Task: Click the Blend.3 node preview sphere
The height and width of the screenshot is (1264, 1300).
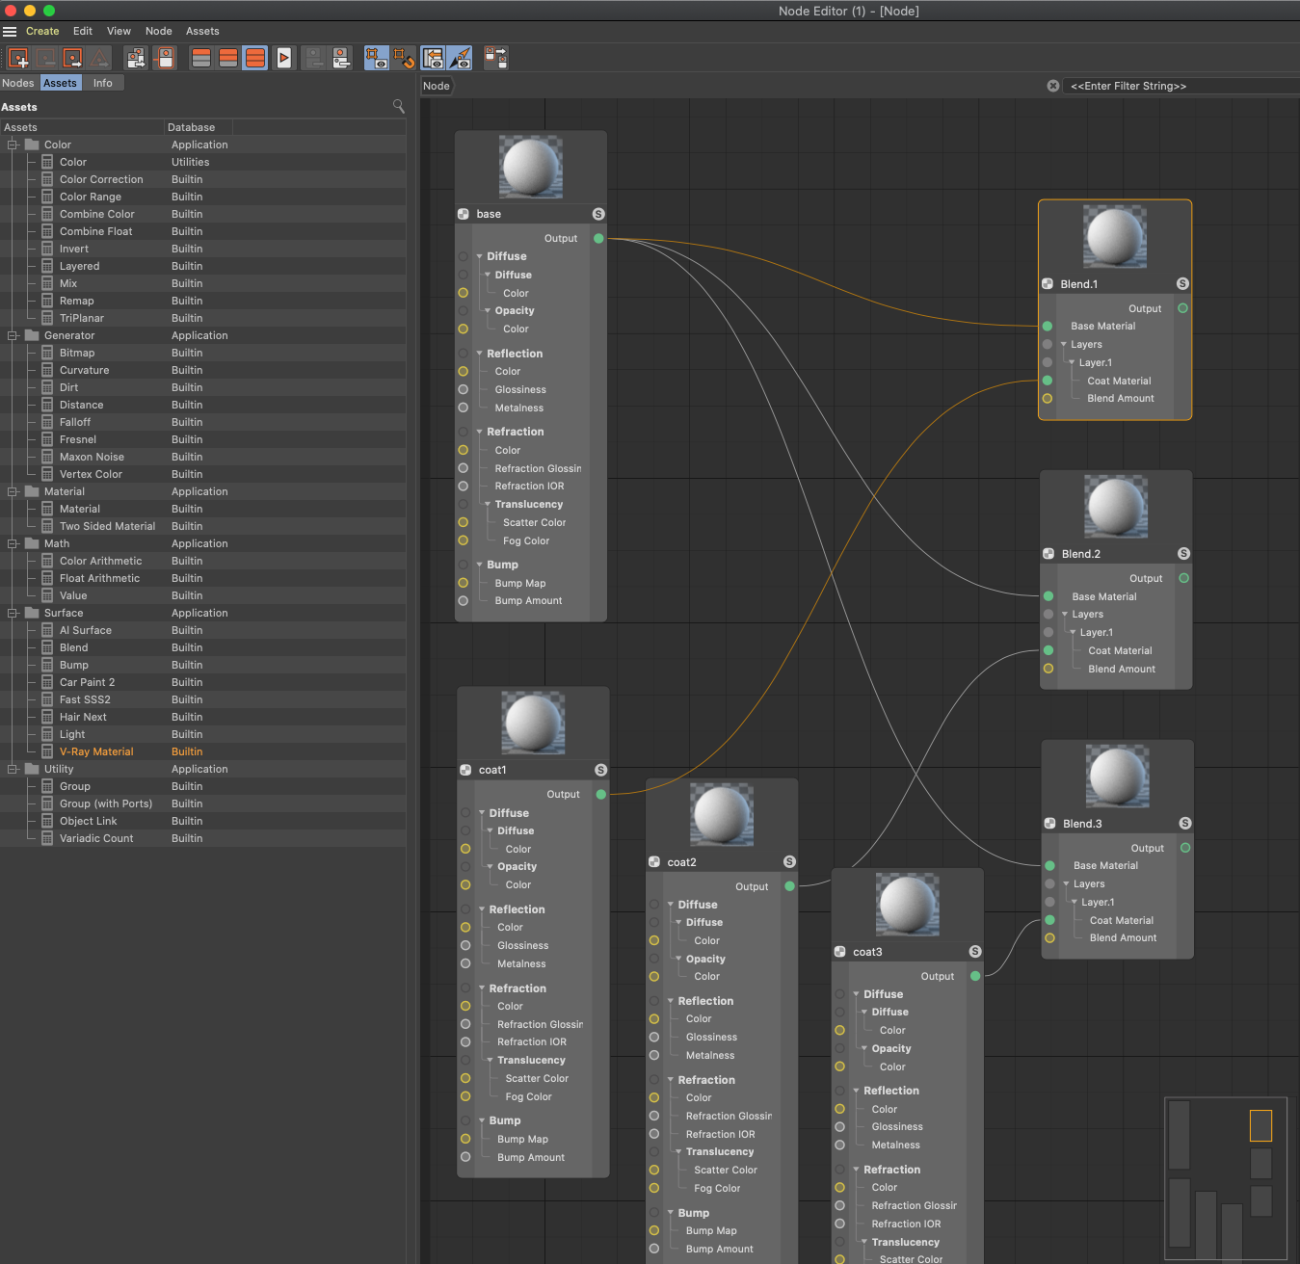Action: [1118, 777]
